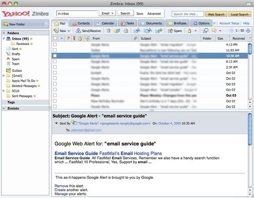The height and width of the screenshot is (198, 254).
Task: Open the view options dropdown arrow
Action: coord(220,31)
